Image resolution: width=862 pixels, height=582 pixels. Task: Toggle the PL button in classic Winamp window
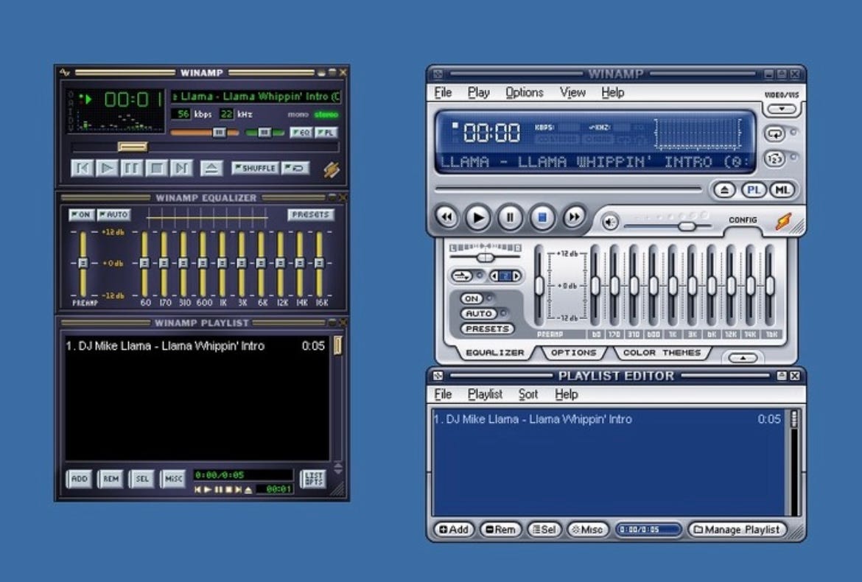click(326, 133)
